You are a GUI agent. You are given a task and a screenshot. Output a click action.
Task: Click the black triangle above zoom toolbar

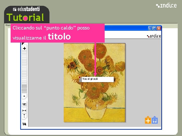23,44
